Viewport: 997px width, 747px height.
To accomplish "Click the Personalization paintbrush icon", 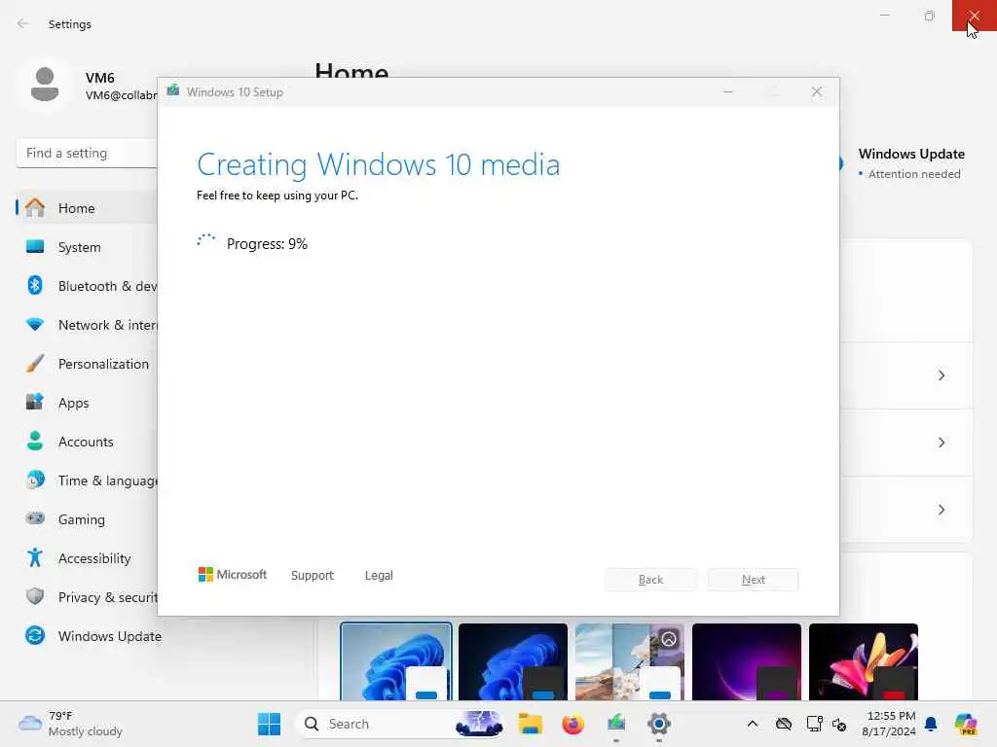I will (35, 364).
